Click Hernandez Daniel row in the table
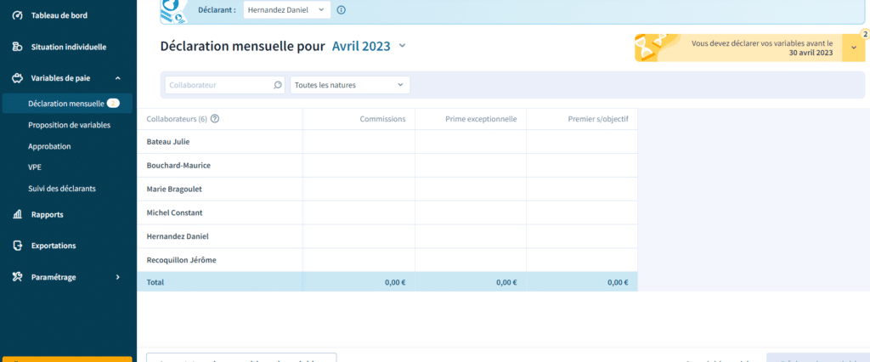The height and width of the screenshot is (362, 870). pyautogui.click(x=387, y=236)
